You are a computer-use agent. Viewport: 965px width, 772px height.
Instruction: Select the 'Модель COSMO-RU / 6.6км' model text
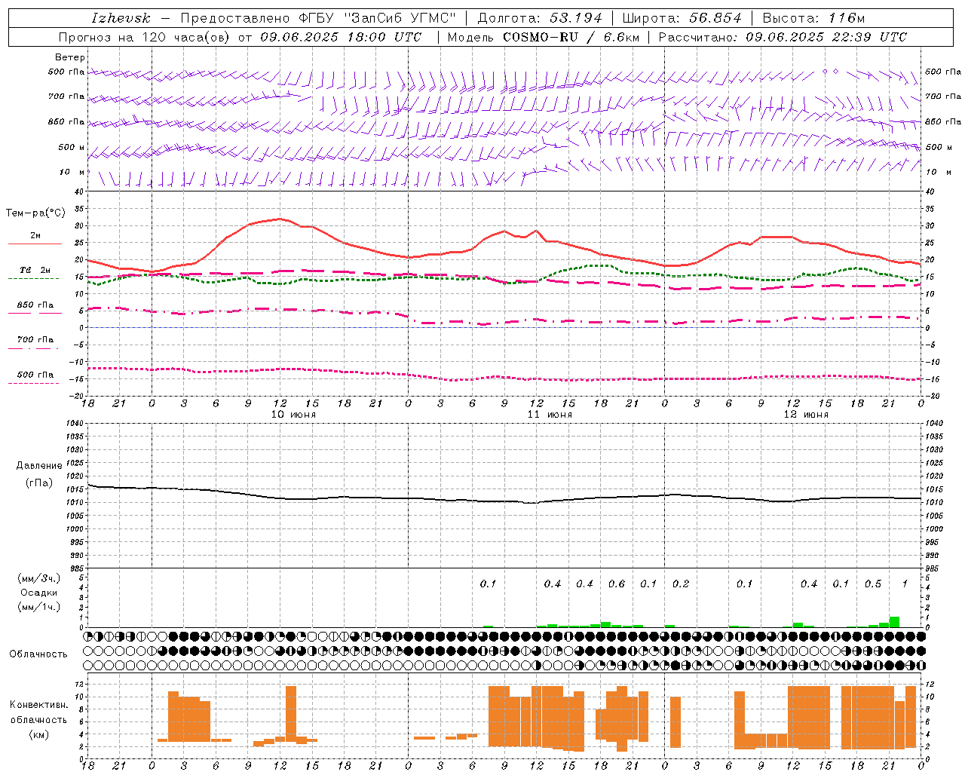pos(543,37)
